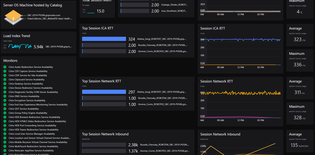Click status dot beside Citrix Group Policy Engine
The height and width of the screenshot is (155, 315).
(5, 113)
